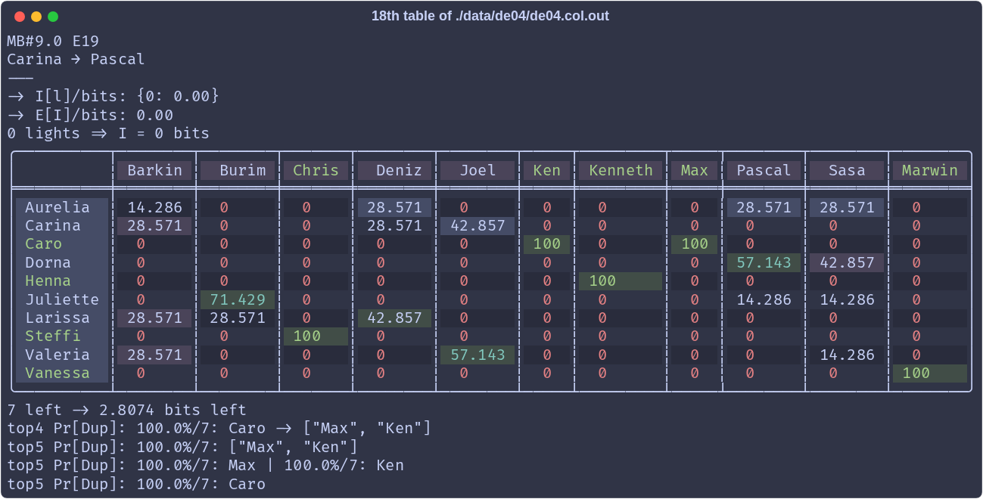
Task: Click Carina's 28.571 cell under Barkin
Action: (x=154, y=225)
